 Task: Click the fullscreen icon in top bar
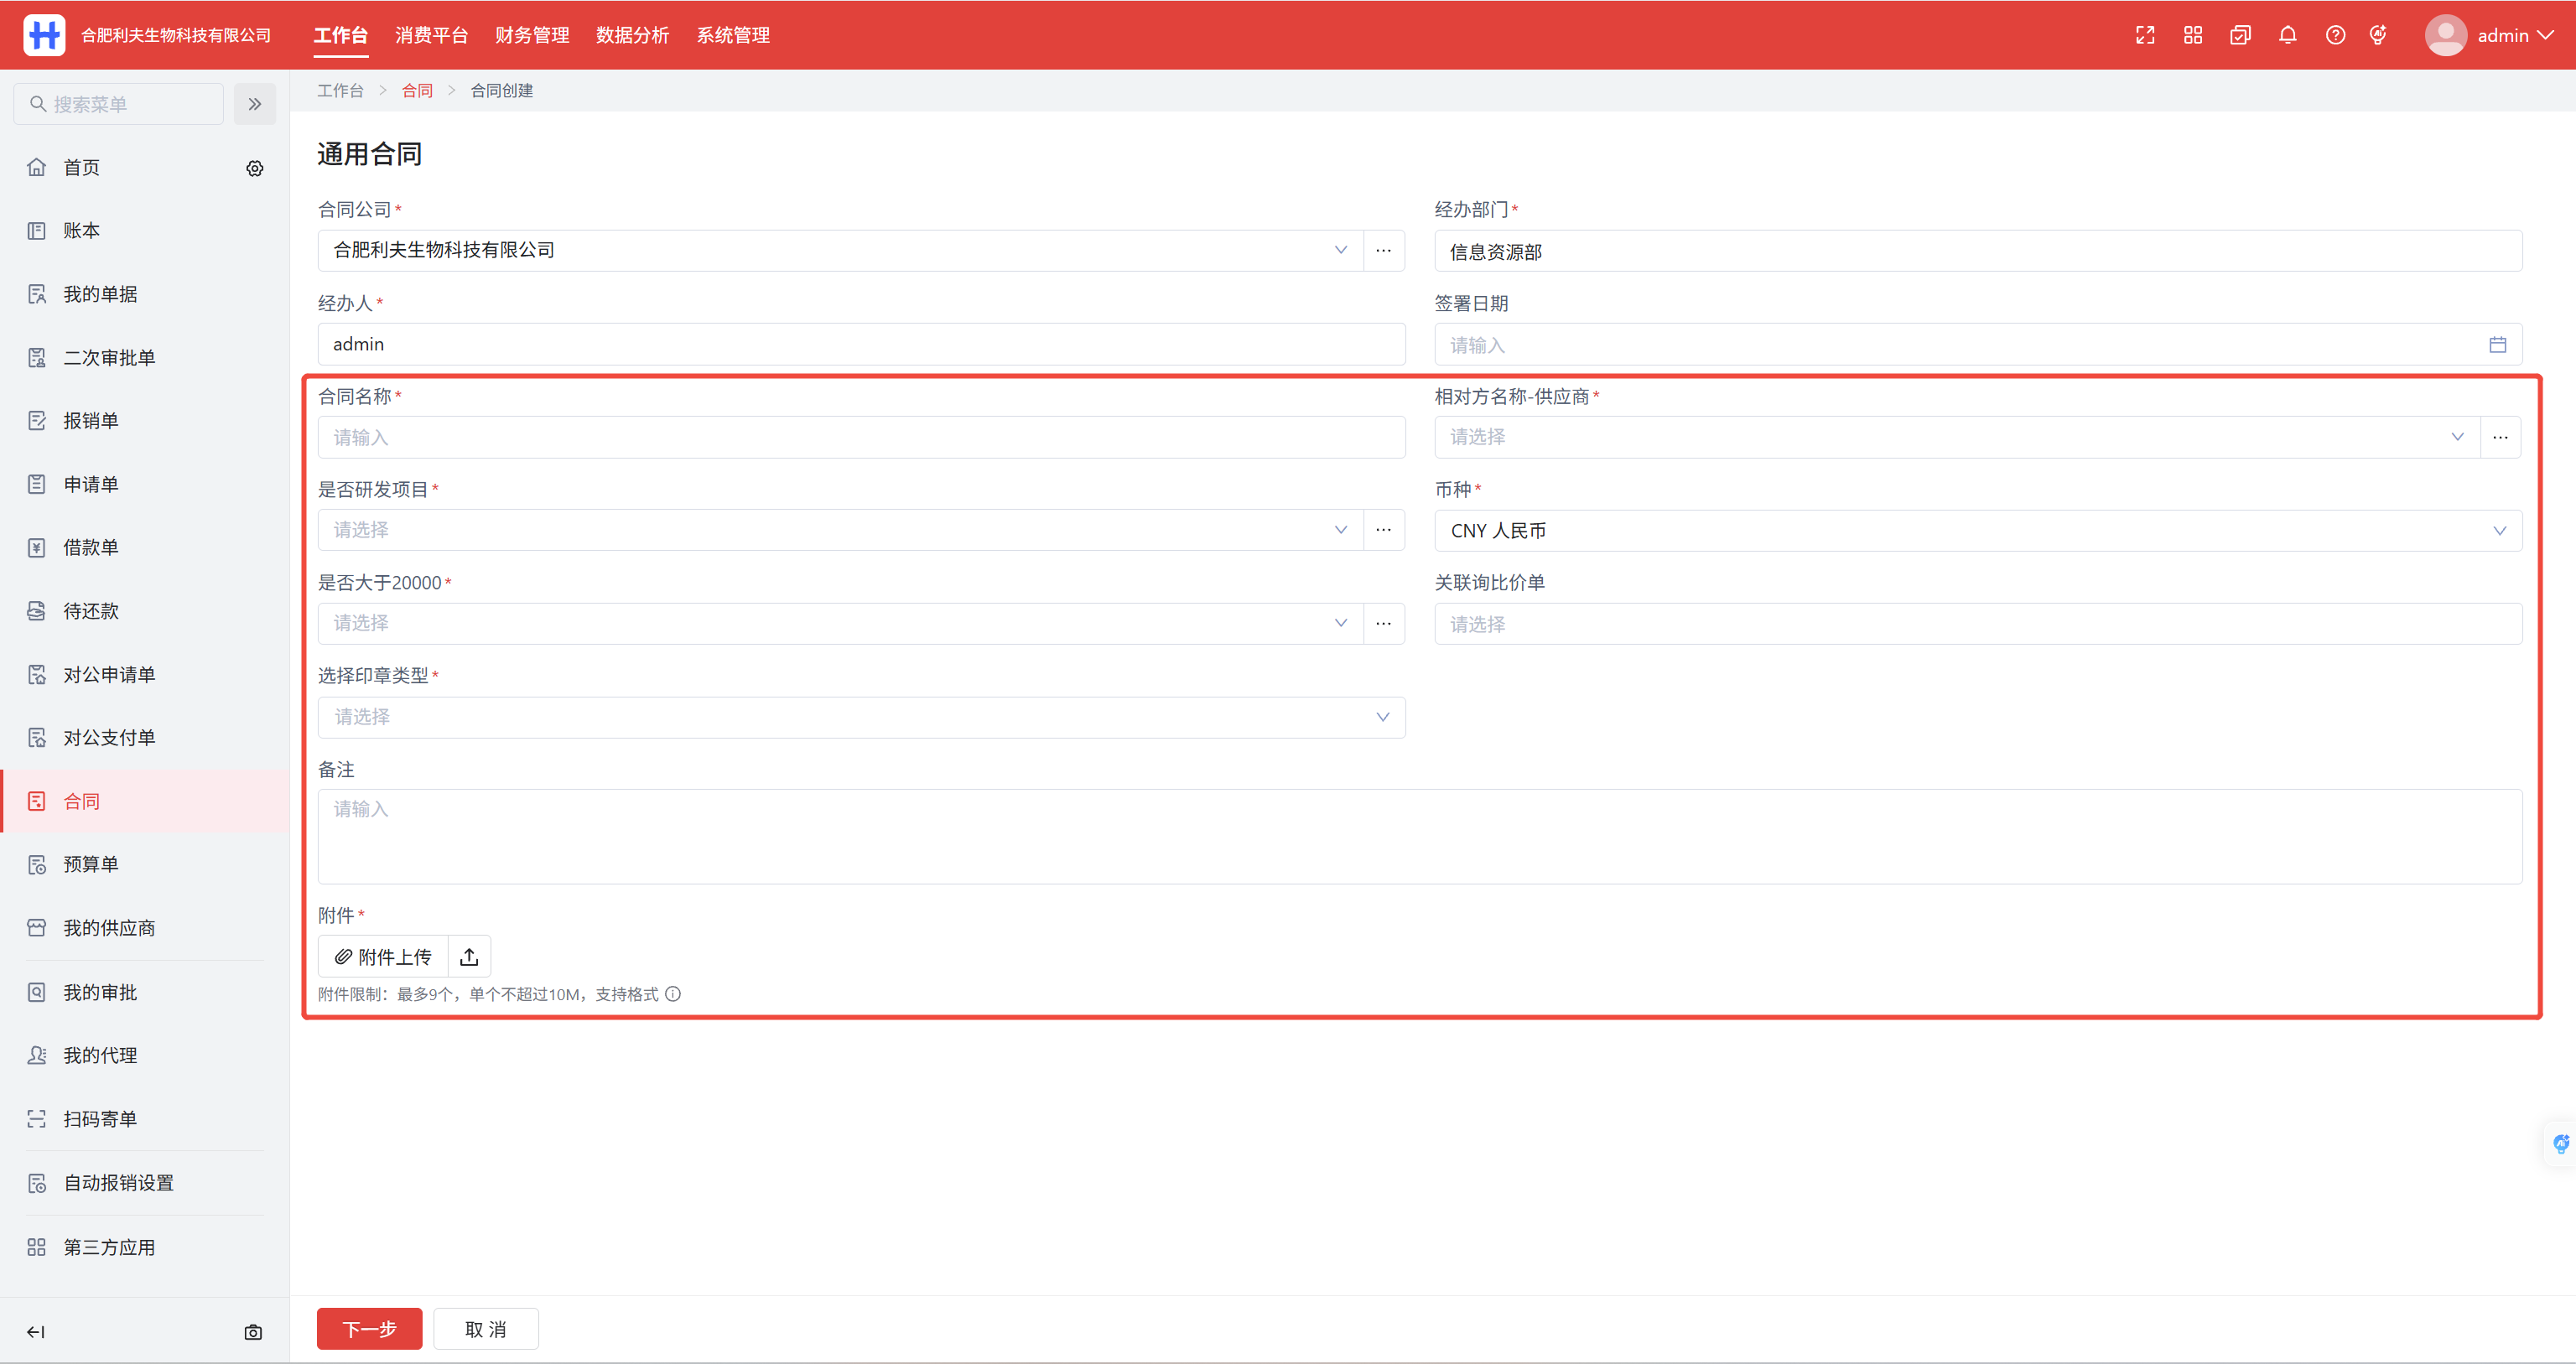pos(2145,35)
